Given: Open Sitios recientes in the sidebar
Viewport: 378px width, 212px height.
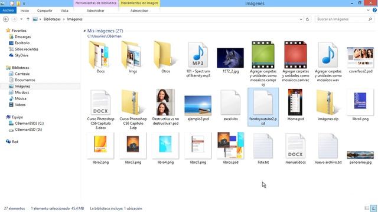Looking at the screenshot, I should (x=27, y=49).
